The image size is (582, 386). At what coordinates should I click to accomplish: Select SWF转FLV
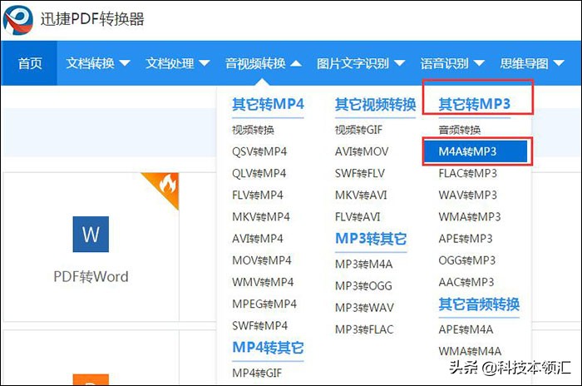(x=360, y=174)
